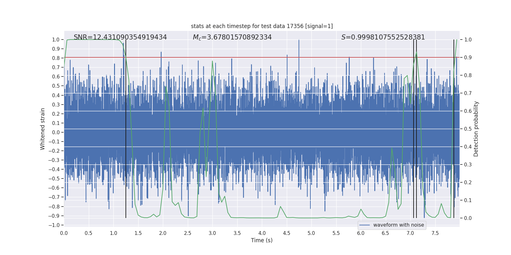Click tick −0.1 on the Whitened strain axis
The image size is (511, 255).
point(54,142)
